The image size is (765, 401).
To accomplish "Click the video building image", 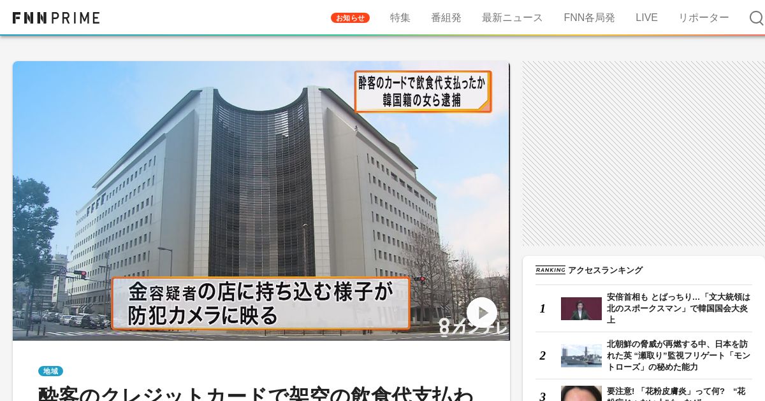I will coord(261,200).
